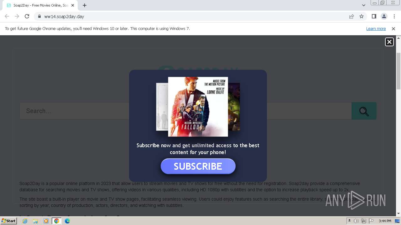The width and height of the screenshot is (401, 225).
Task: Open the Learn more link
Action: (376, 29)
